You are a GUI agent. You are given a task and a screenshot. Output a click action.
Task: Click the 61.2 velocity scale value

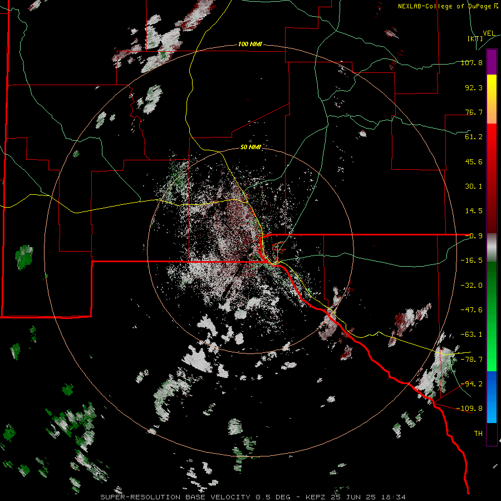tap(474, 137)
